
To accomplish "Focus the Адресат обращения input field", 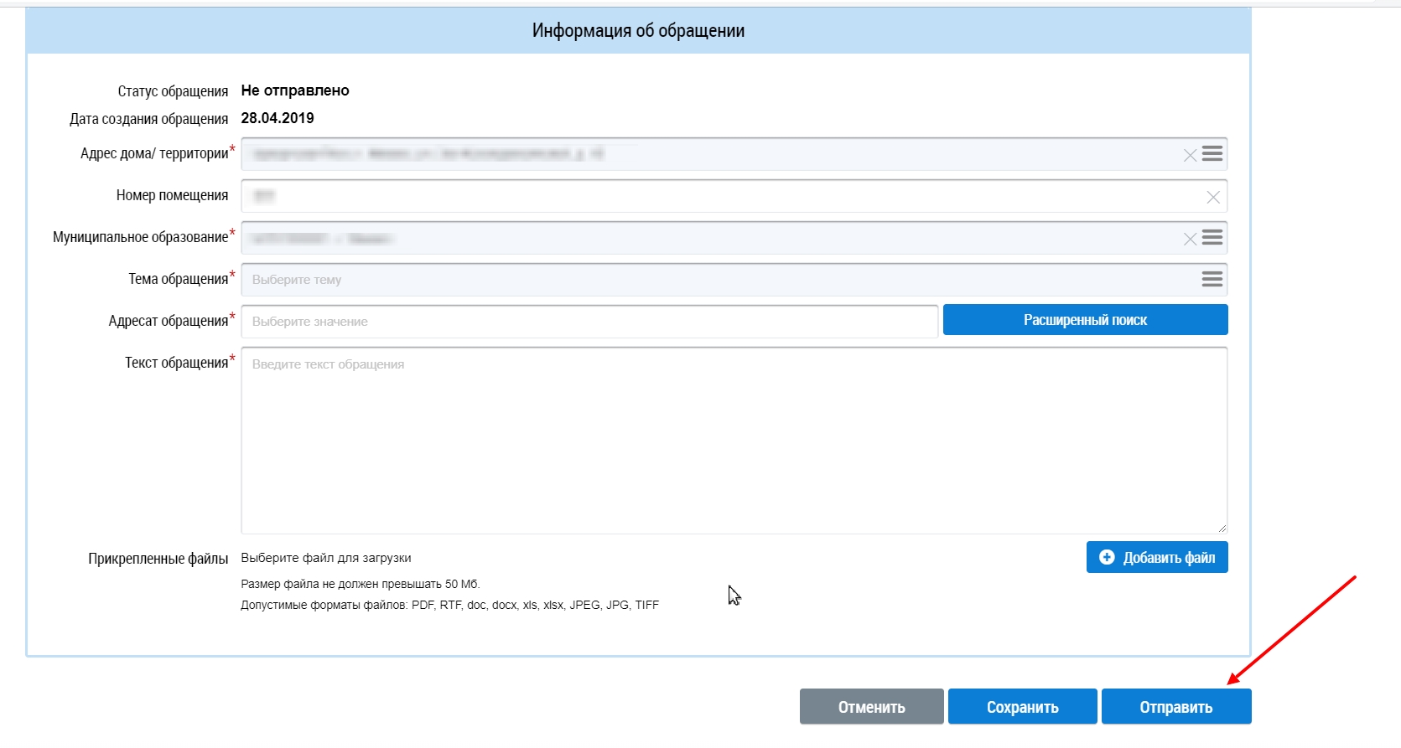I will [589, 322].
